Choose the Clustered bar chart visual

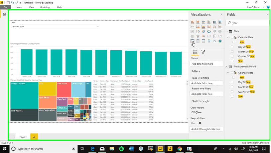point(203,22)
